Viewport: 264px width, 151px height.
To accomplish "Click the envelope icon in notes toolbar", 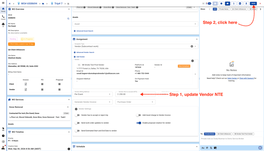I will [x=215, y=148].
